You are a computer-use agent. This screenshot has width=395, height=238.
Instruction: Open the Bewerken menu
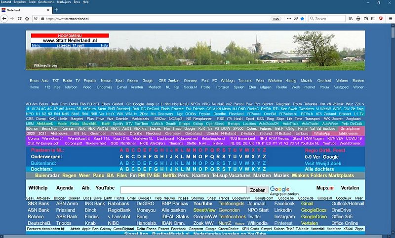pyautogui.click(x=19, y=2)
